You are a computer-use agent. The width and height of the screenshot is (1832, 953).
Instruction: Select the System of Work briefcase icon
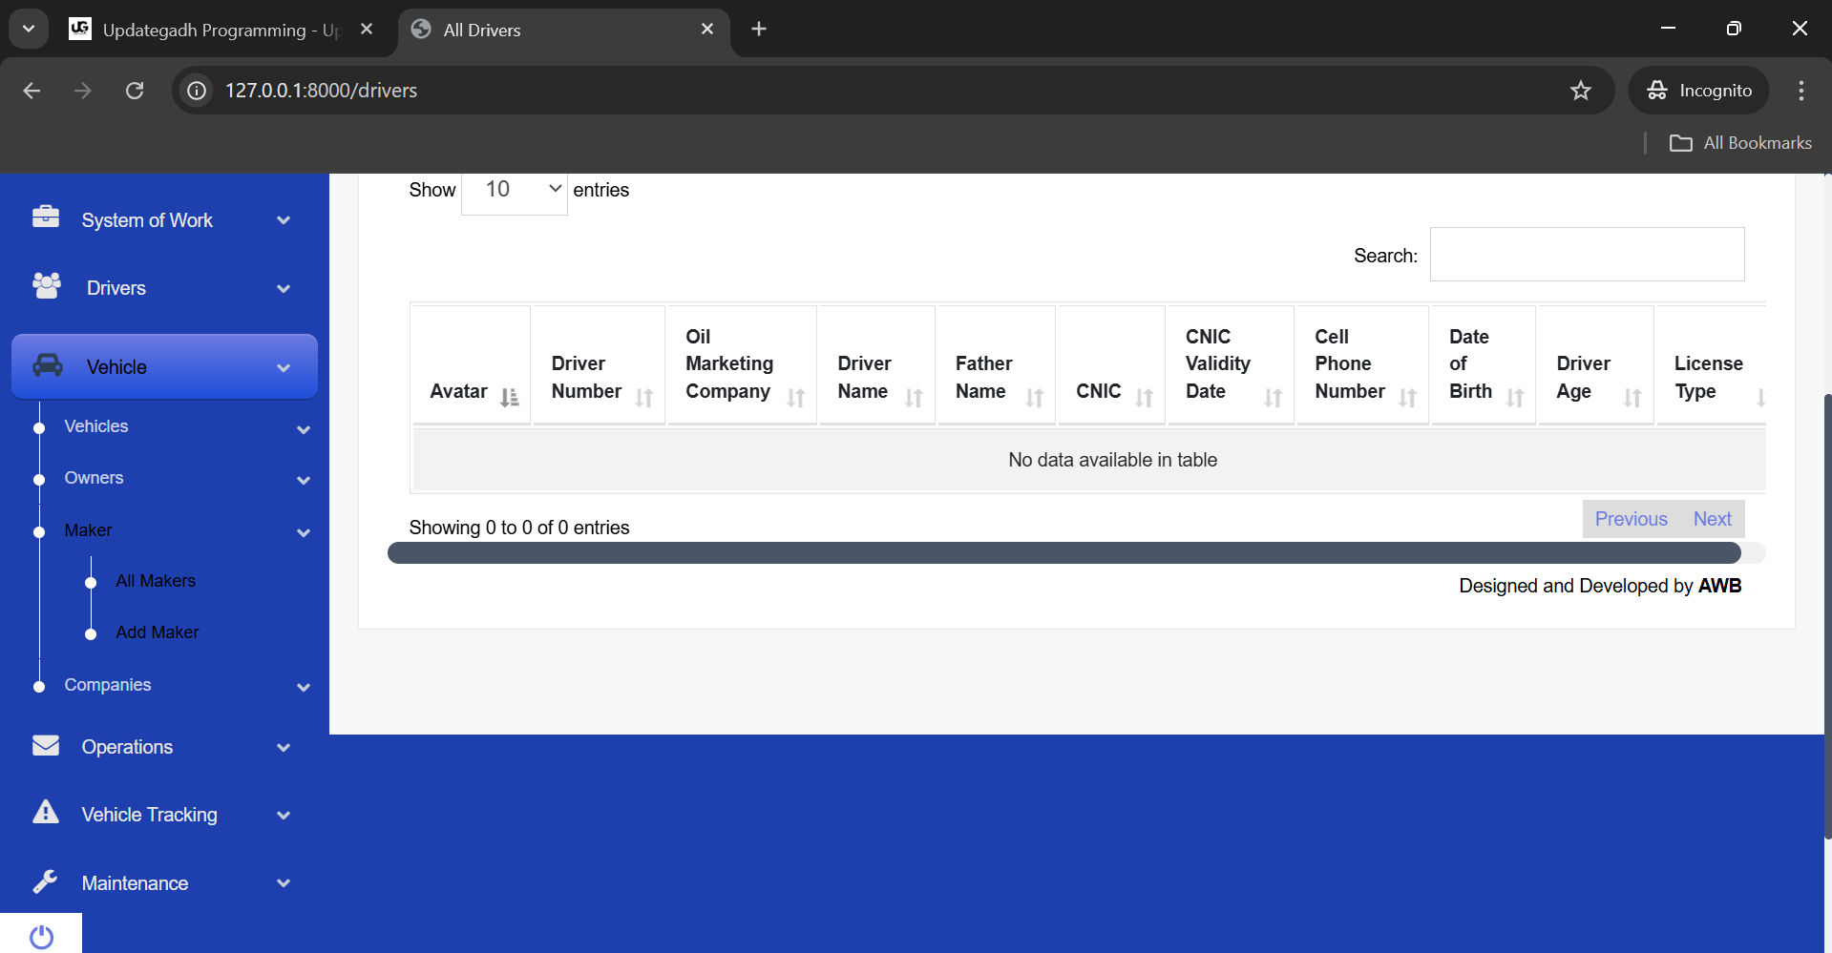pos(45,218)
